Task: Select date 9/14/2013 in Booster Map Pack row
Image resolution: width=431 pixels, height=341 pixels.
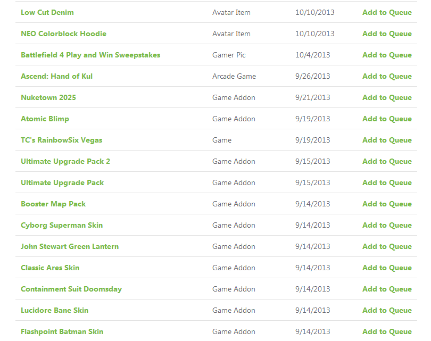Action: [312, 204]
